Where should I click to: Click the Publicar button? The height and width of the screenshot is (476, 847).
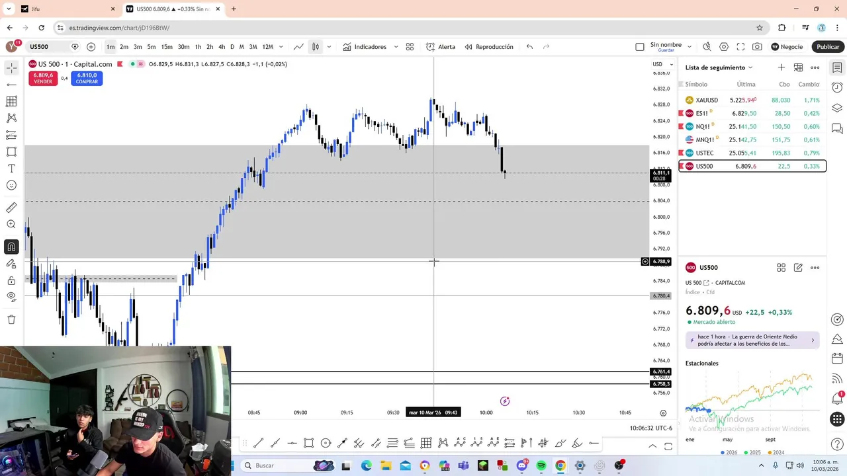pos(828,47)
